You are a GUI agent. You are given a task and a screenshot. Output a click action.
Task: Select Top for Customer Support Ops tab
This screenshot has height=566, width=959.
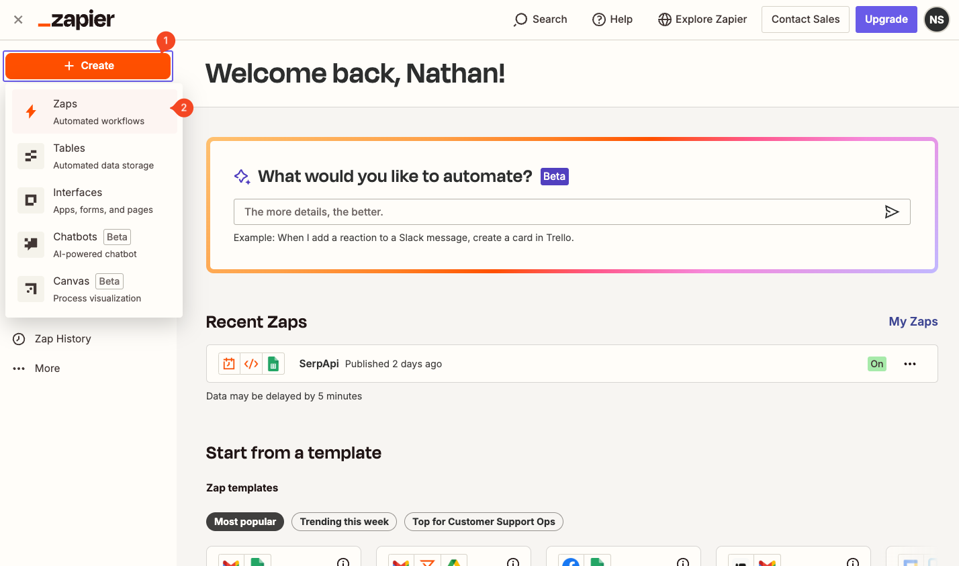tap(484, 522)
